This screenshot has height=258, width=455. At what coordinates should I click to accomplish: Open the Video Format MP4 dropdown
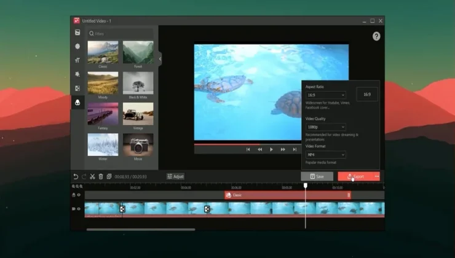click(326, 155)
